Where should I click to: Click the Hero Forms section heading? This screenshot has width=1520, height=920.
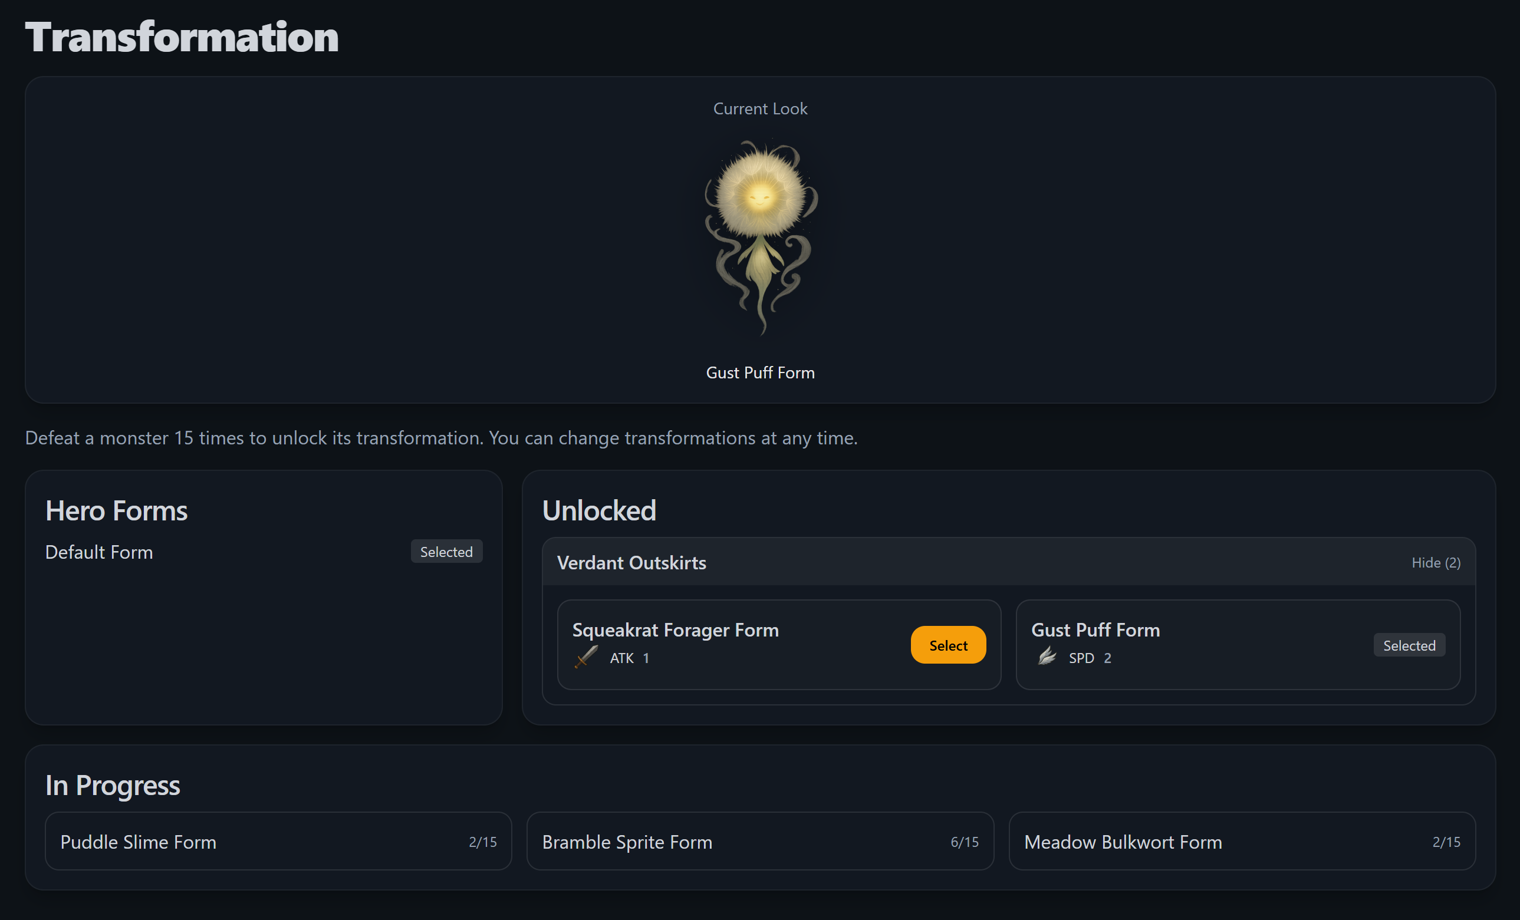(117, 510)
